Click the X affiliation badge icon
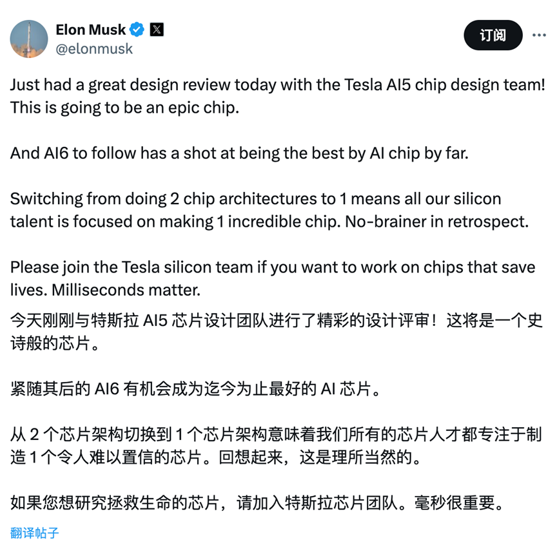 coord(157,30)
